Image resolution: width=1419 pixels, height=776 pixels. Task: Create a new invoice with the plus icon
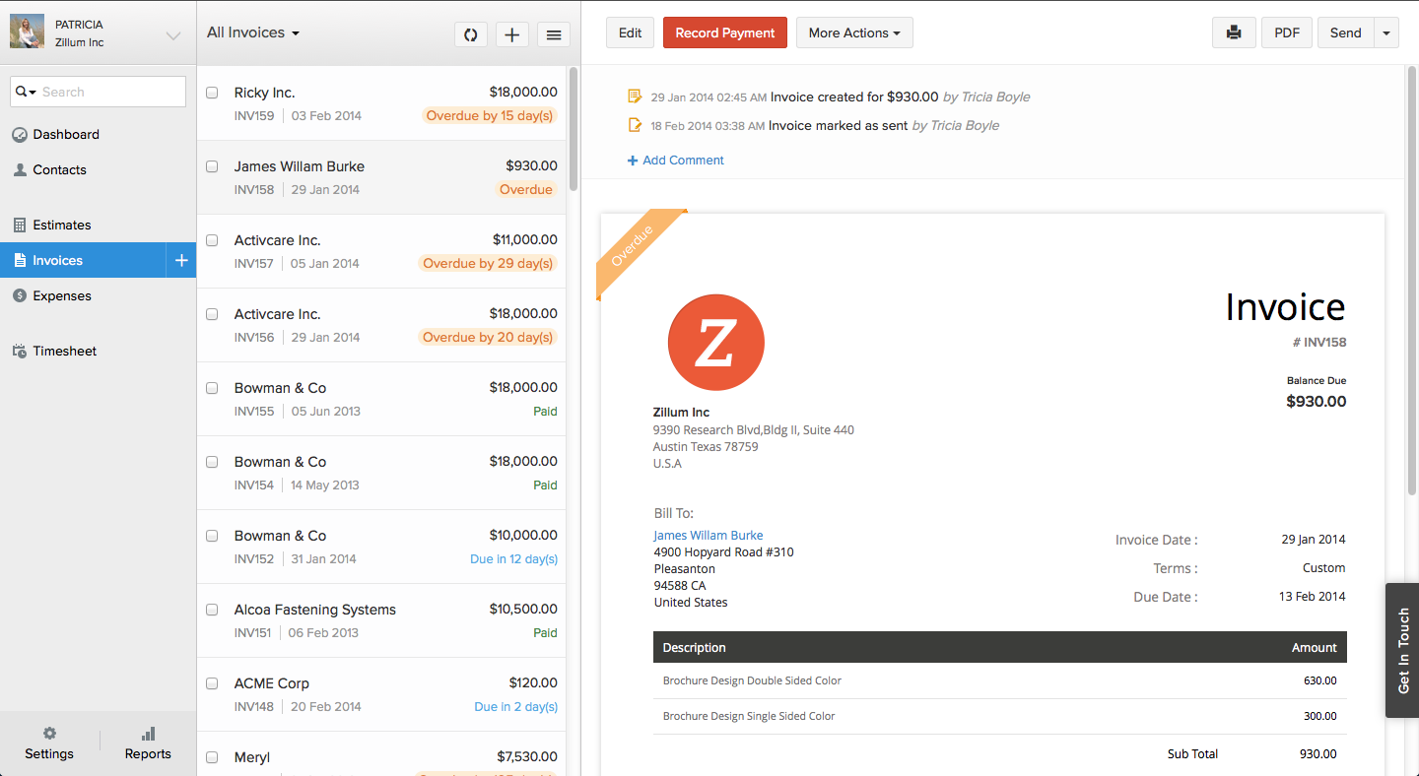pyautogui.click(x=511, y=33)
